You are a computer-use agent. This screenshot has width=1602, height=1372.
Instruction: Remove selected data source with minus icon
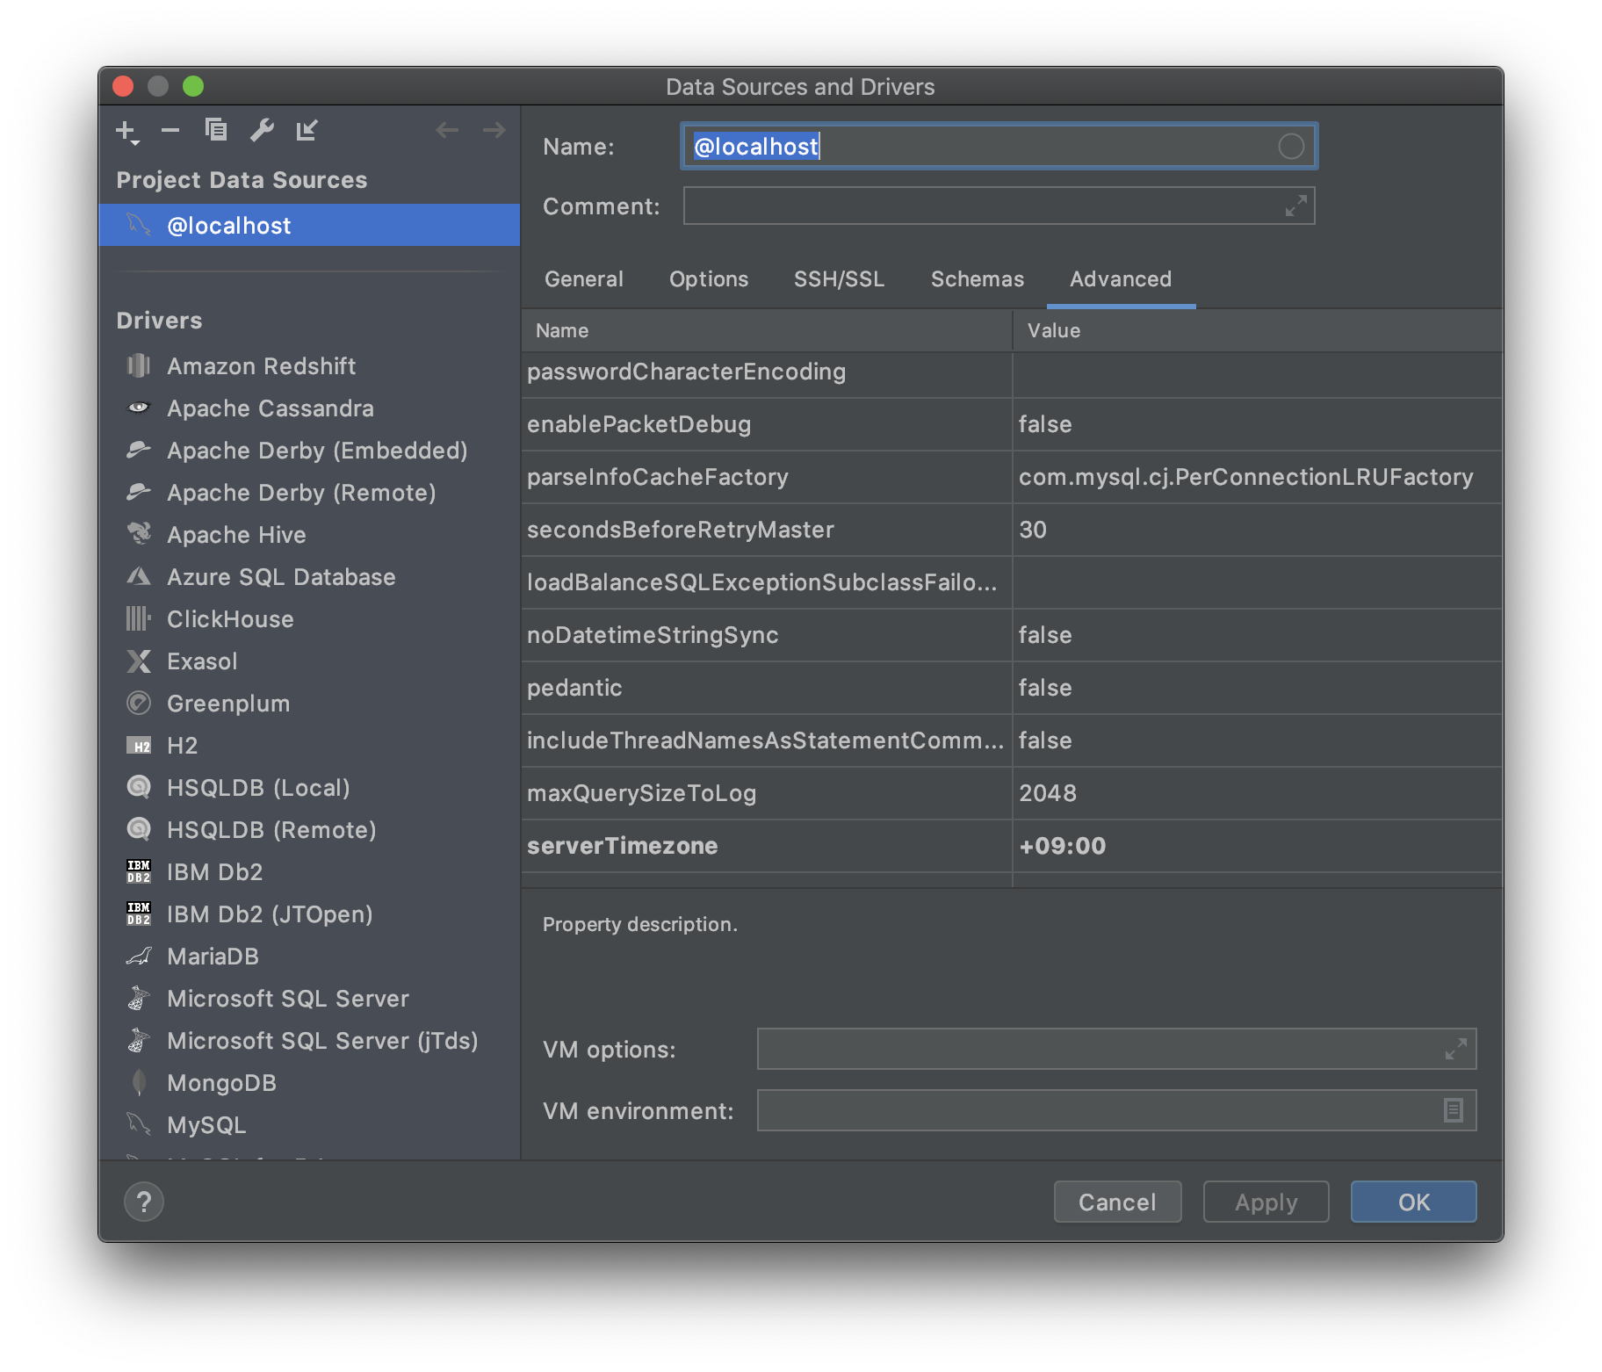tap(170, 132)
